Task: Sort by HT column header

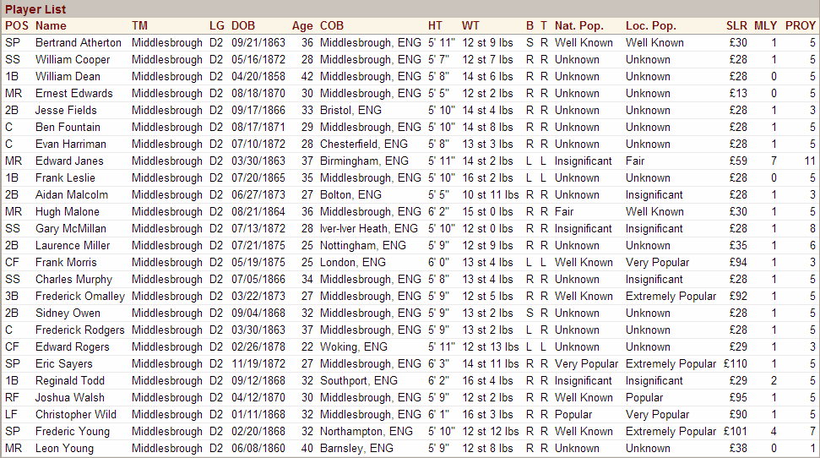Action: (x=435, y=25)
